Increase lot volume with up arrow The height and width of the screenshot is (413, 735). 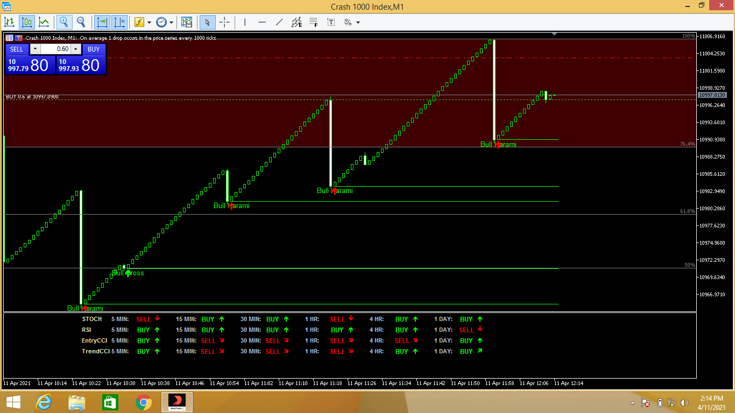[x=76, y=49]
